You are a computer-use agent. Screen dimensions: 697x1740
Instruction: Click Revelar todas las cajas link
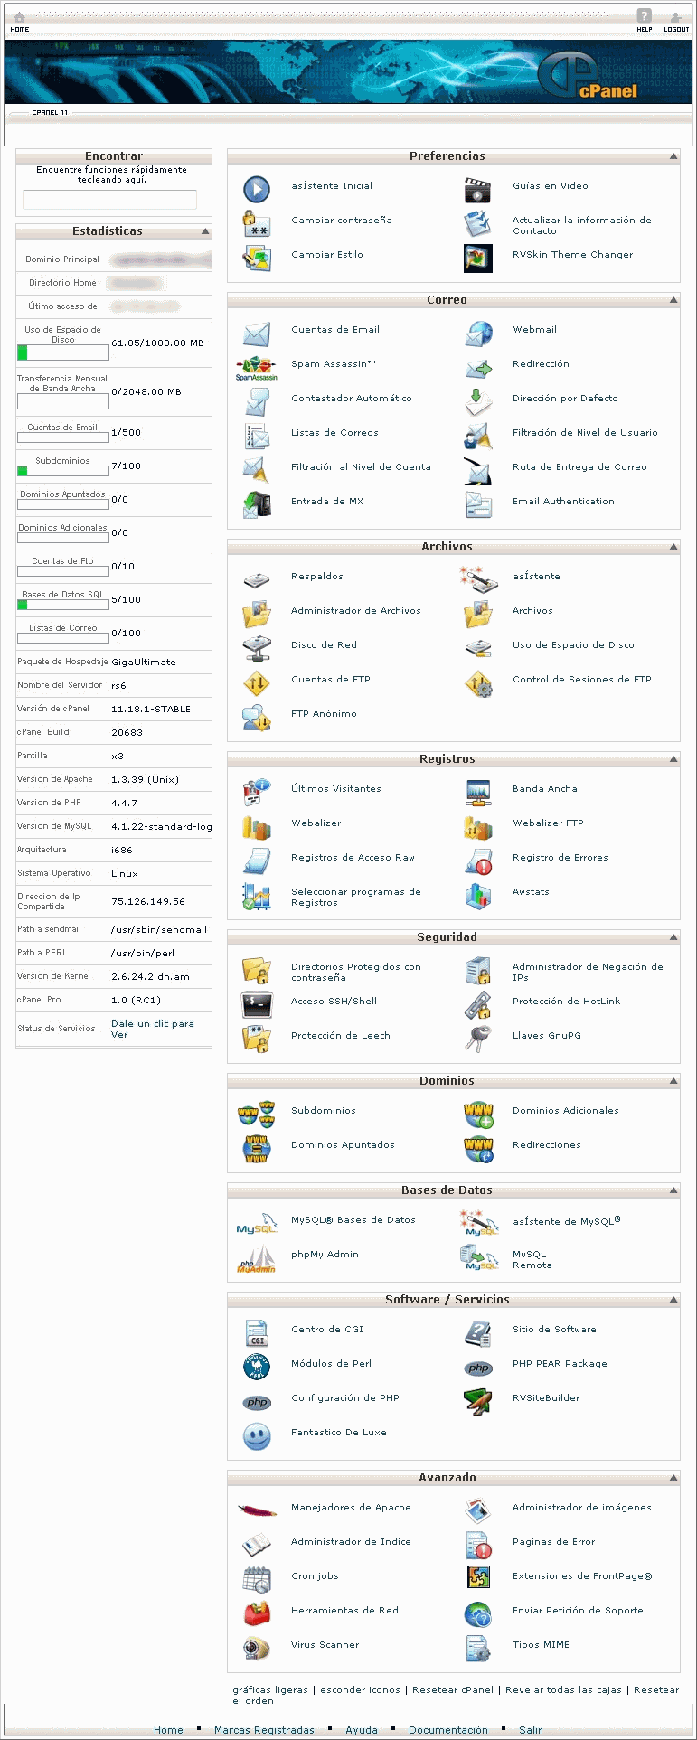click(x=564, y=1689)
